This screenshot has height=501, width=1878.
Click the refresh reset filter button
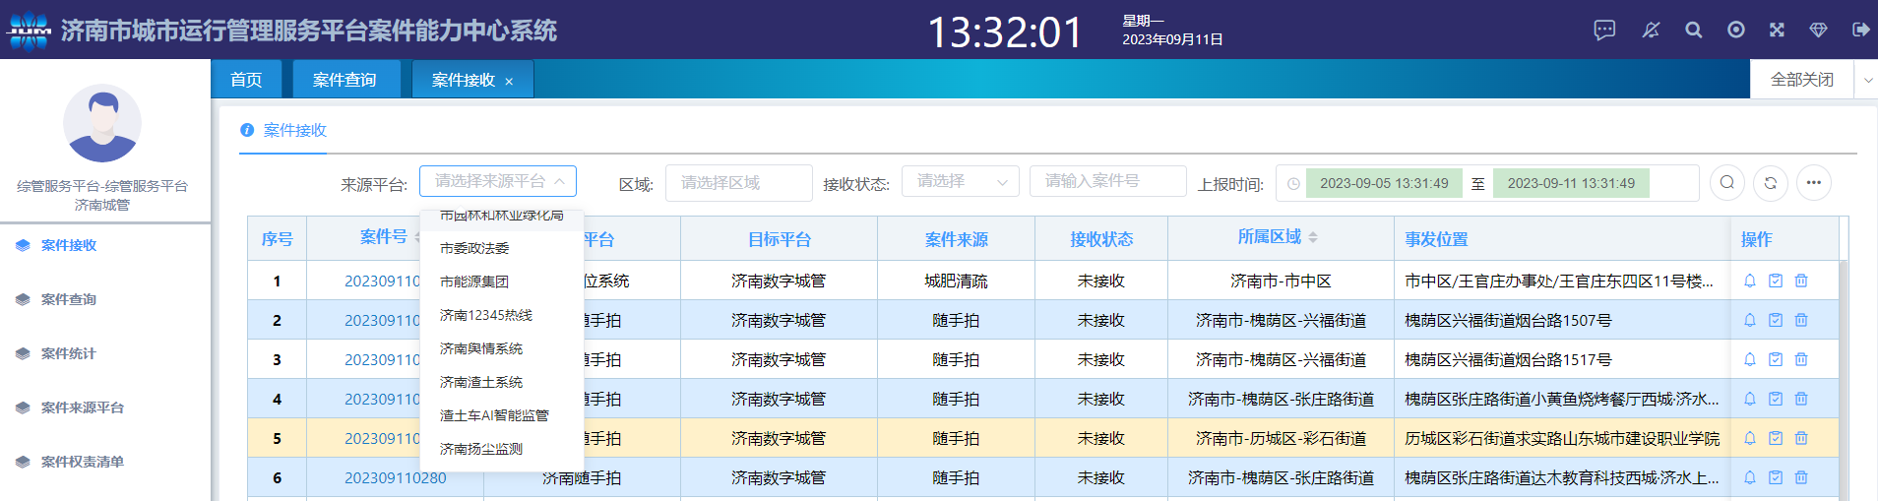tap(1770, 183)
